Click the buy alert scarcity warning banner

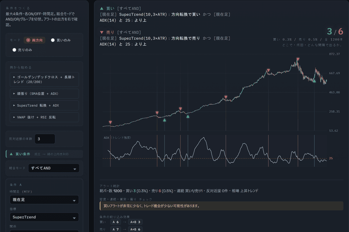(221, 206)
